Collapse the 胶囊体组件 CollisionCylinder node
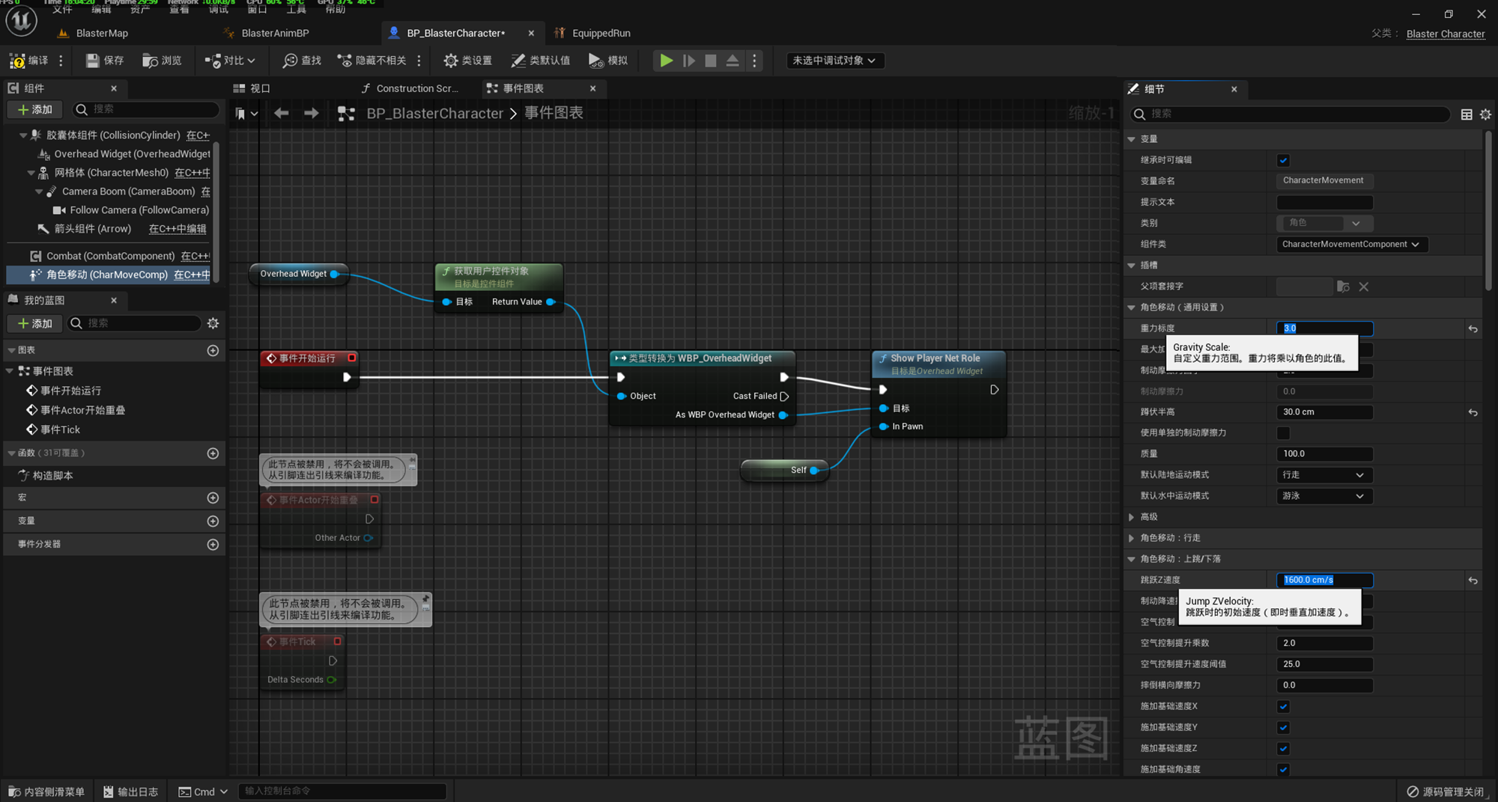Image resolution: width=1498 pixels, height=802 pixels. (x=23, y=135)
